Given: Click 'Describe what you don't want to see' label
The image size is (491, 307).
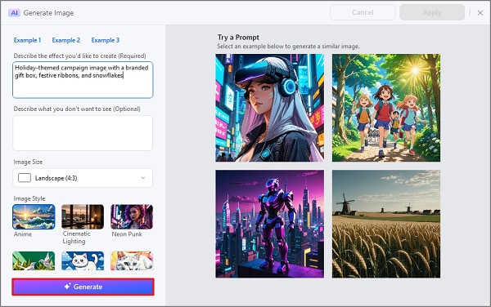Looking at the screenshot, I should coord(77,109).
